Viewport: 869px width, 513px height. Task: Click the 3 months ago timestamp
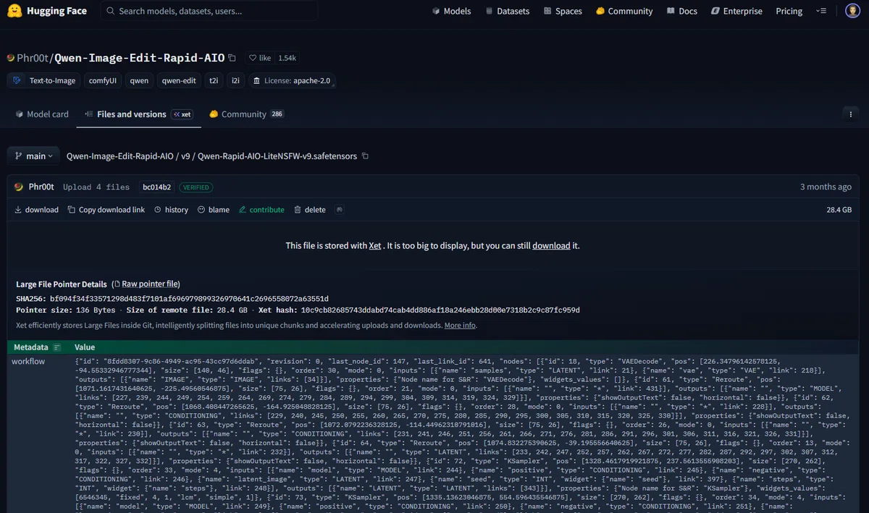(x=826, y=187)
